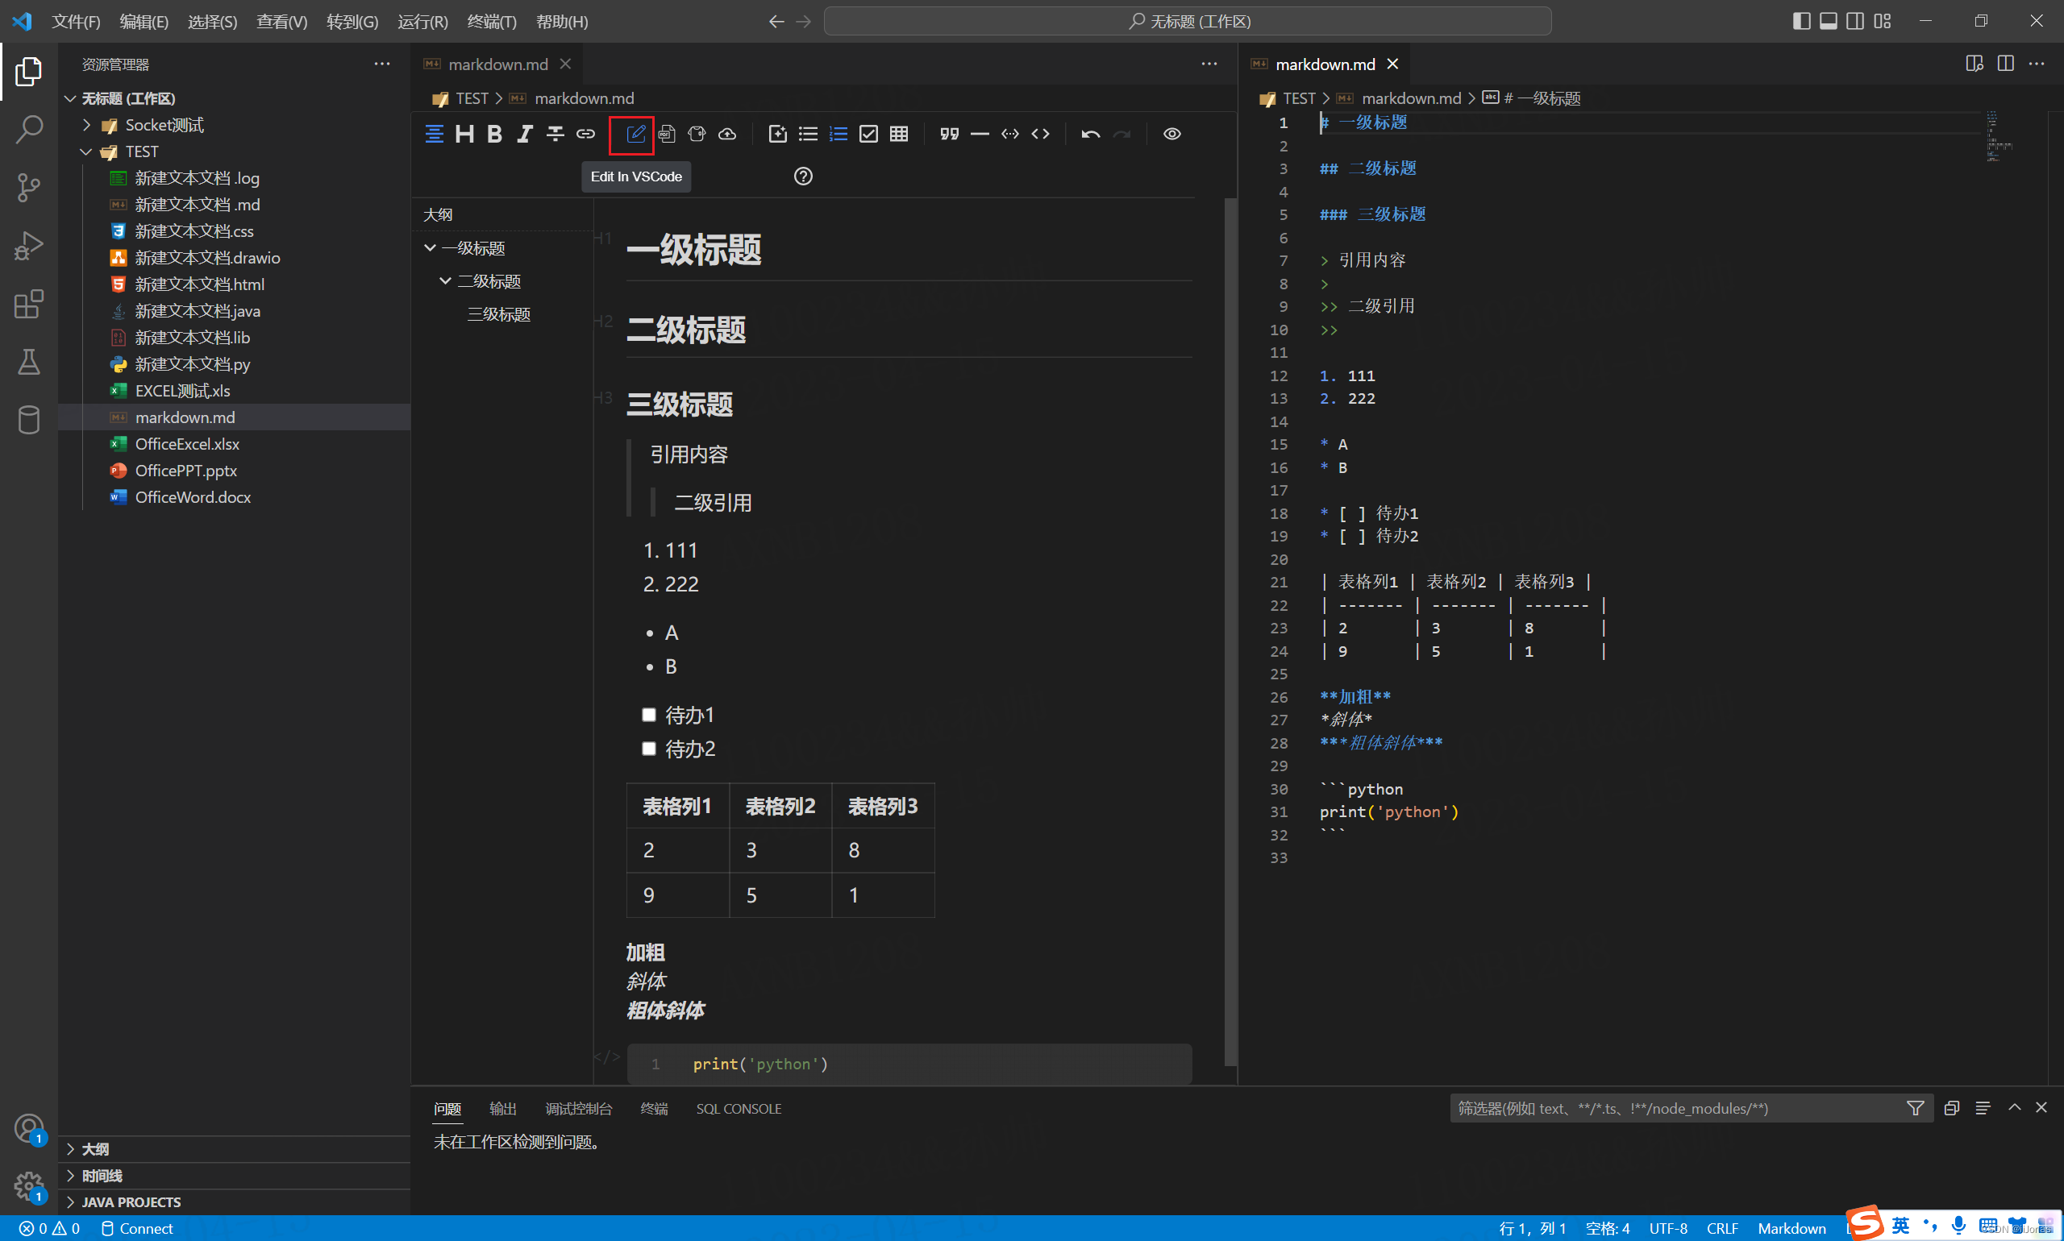
Task: Toggle the bottom panel layout button in the title bar
Action: tap(1828, 21)
